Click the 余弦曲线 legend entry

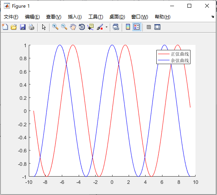click(x=180, y=60)
